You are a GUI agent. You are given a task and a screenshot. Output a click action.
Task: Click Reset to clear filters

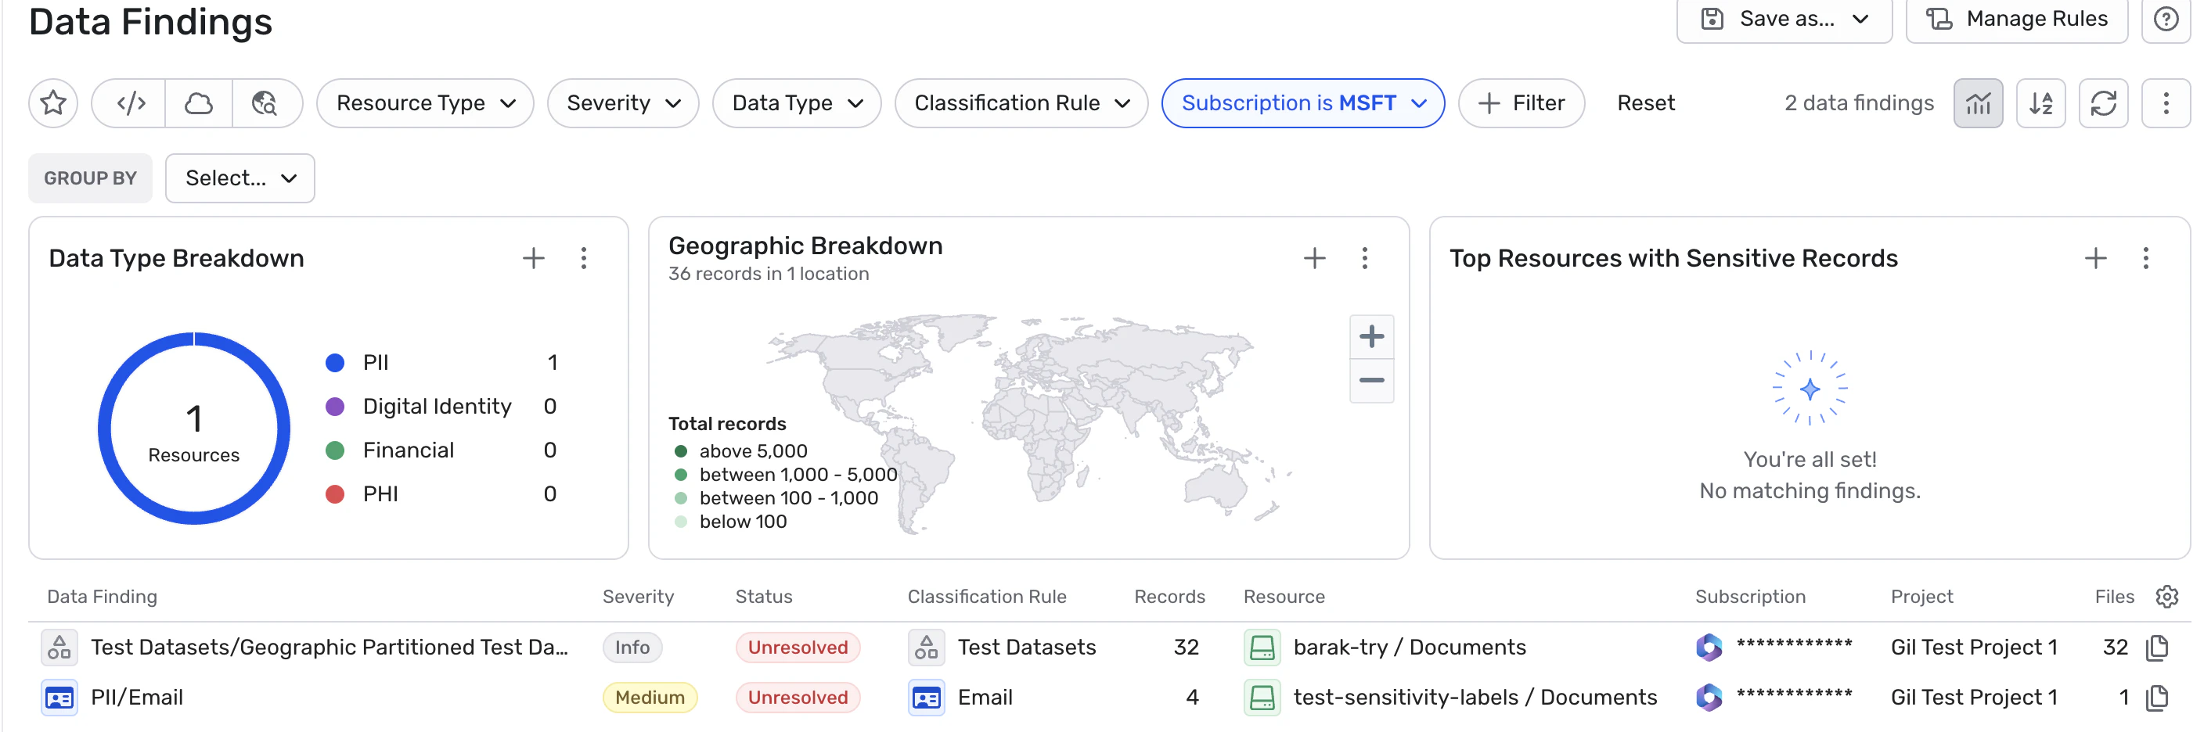pos(1645,103)
